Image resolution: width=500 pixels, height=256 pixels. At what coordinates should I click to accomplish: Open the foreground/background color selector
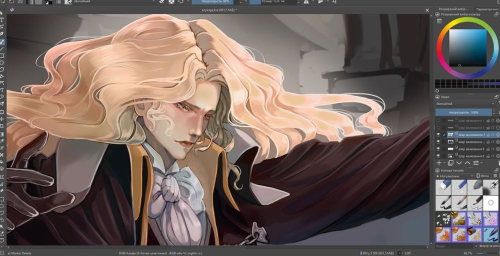point(48,2)
